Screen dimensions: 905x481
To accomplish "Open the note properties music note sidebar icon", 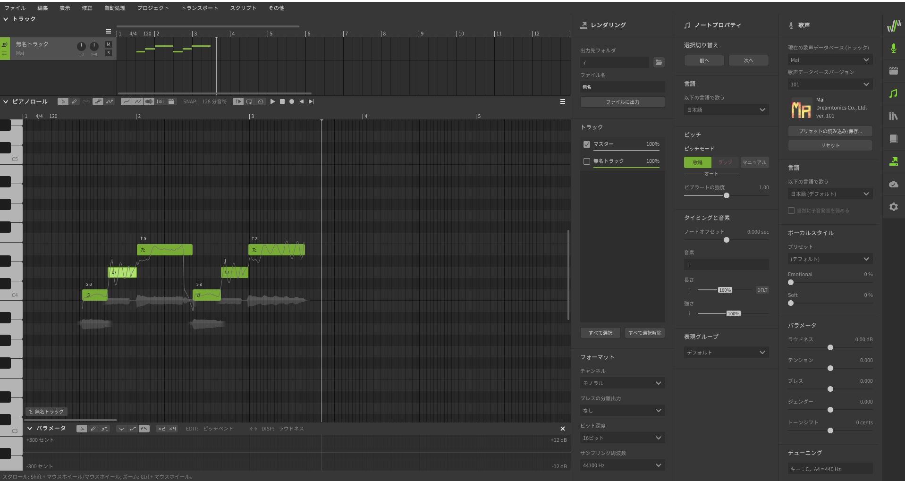I will click(x=893, y=93).
